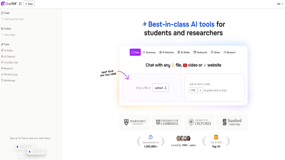Switch to the AI Detector tab
This screenshot has height=160, width=285.
166,52
